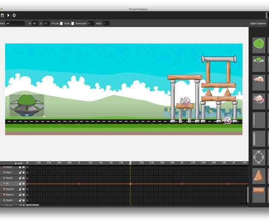This screenshot has height=223, width=269.
Task: Select the ufo layer row
Action: coord(13,184)
